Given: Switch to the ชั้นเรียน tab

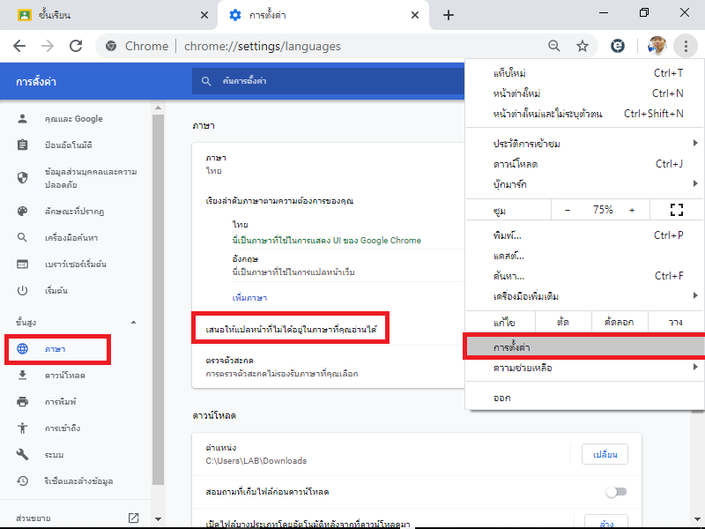Looking at the screenshot, I should tap(106, 15).
